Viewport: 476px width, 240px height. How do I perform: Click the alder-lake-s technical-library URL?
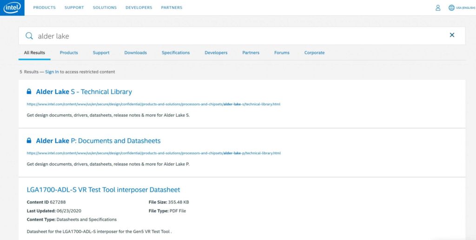[x=153, y=104]
